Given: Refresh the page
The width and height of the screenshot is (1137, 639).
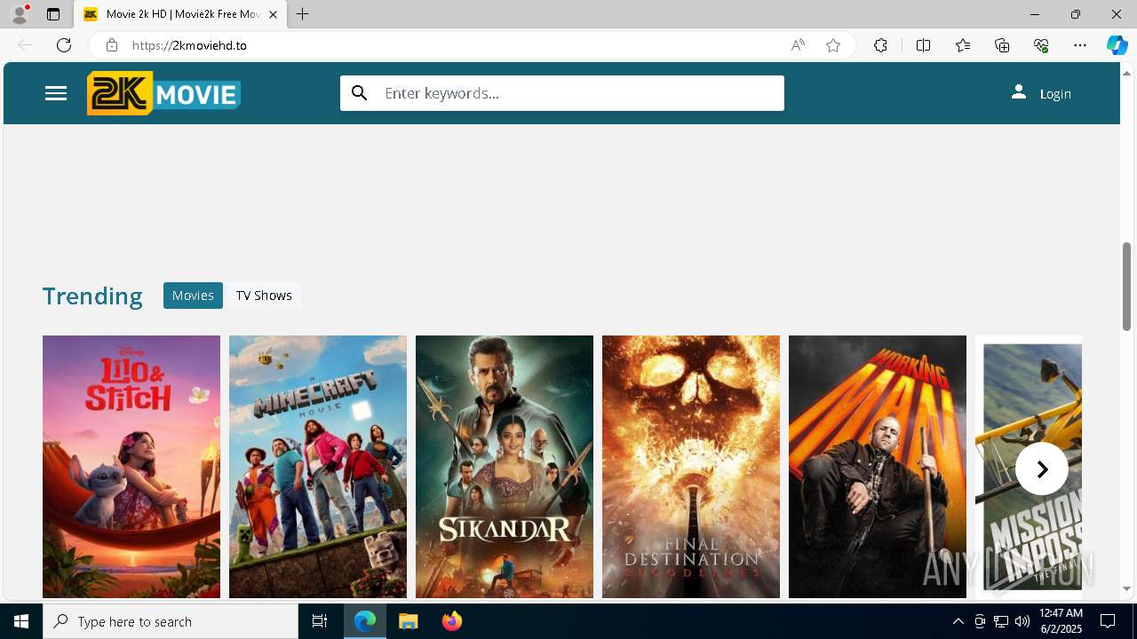Looking at the screenshot, I should point(64,45).
